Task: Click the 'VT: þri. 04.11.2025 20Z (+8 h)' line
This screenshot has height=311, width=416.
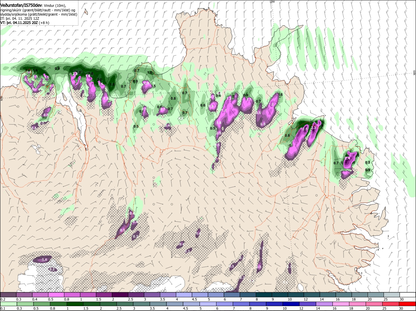Action: click(x=25, y=23)
